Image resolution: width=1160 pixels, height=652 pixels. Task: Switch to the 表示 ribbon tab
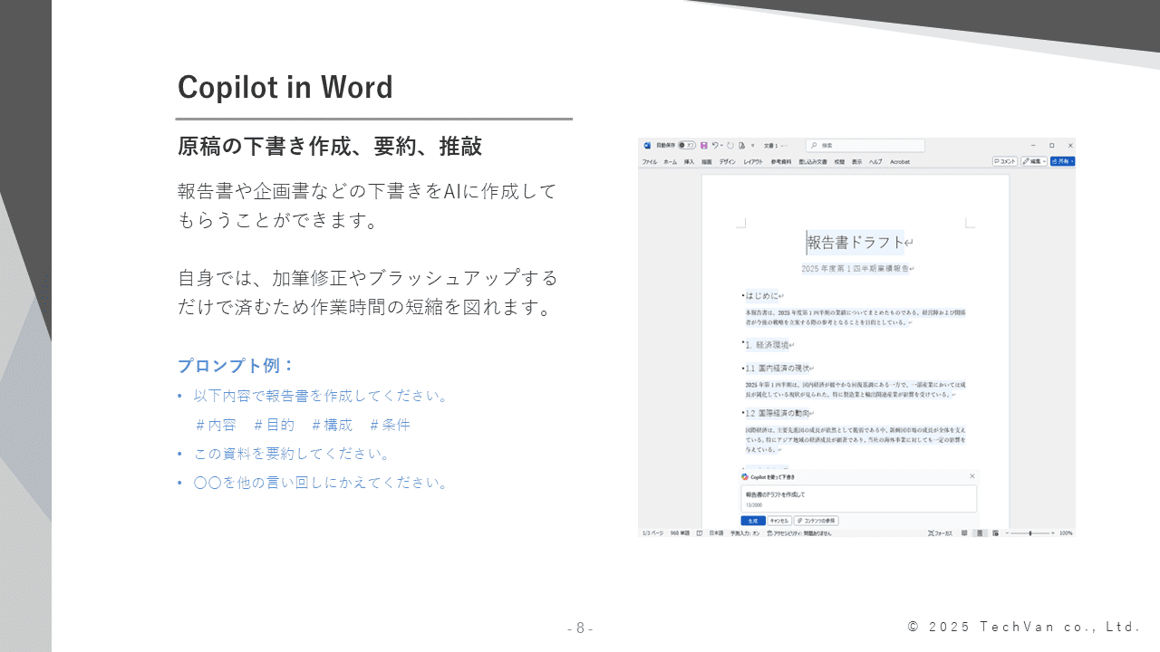[x=856, y=162]
